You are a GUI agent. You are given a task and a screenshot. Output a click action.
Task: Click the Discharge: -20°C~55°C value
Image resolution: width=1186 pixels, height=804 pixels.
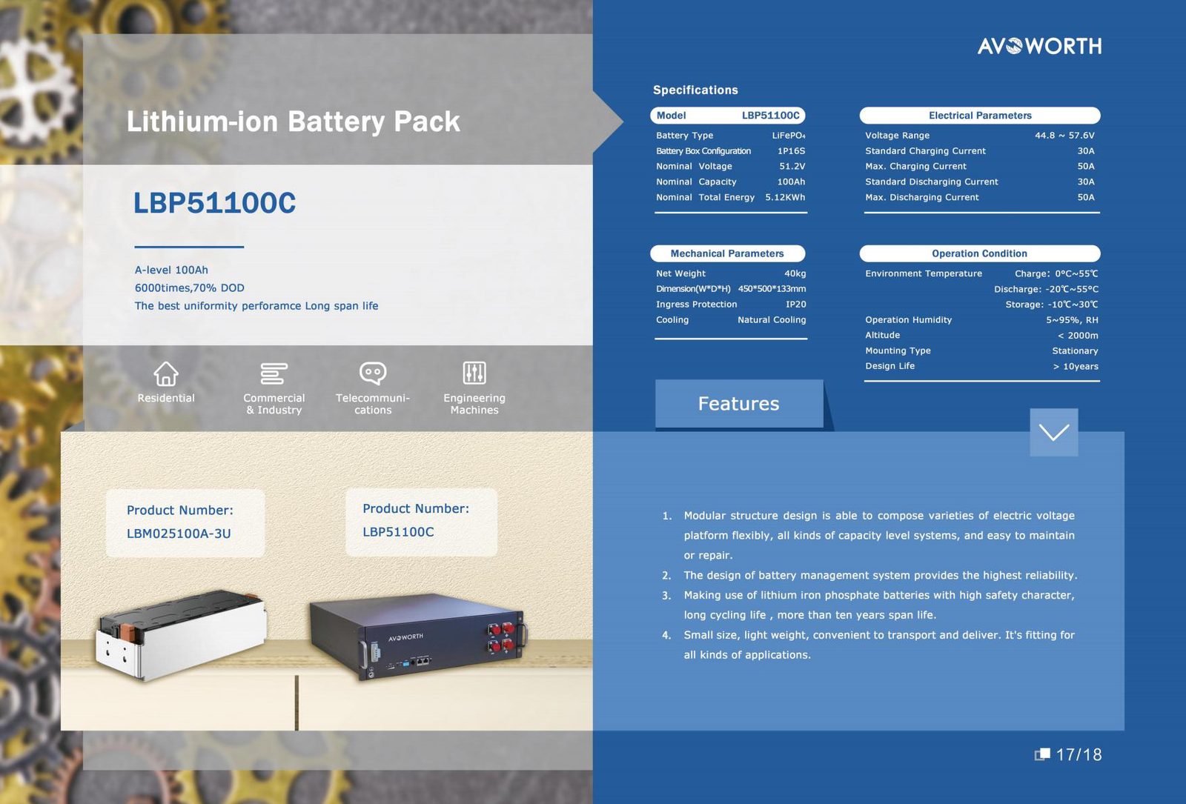tap(1046, 290)
